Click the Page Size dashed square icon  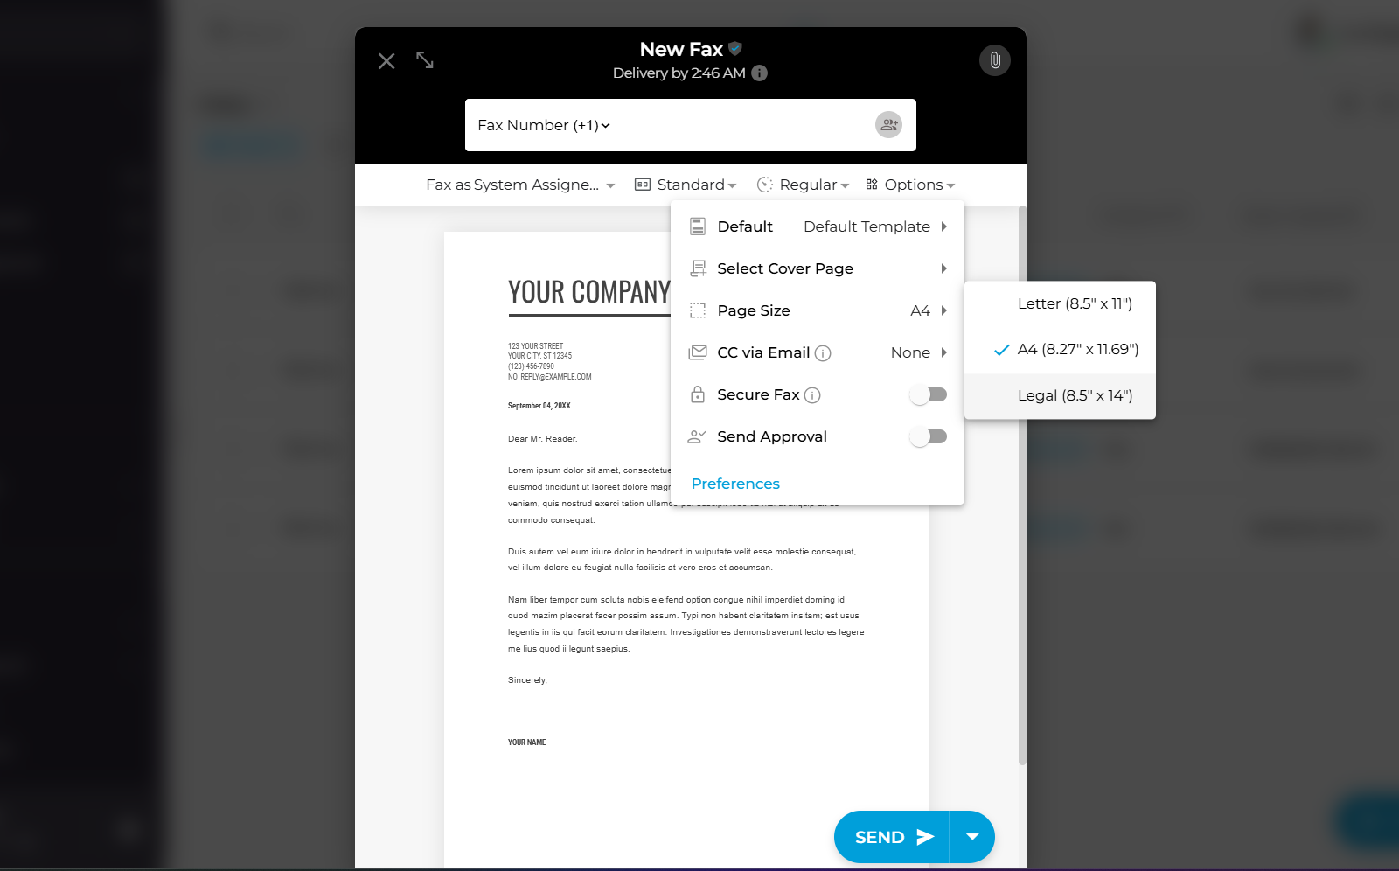click(x=698, y=310)
